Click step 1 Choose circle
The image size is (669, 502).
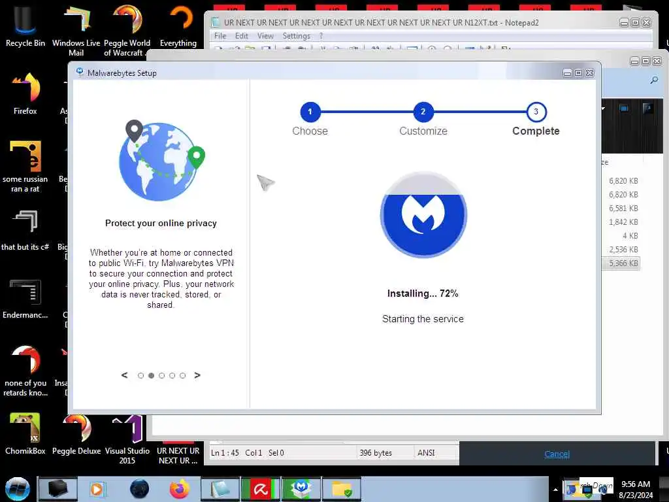point(310,112)
